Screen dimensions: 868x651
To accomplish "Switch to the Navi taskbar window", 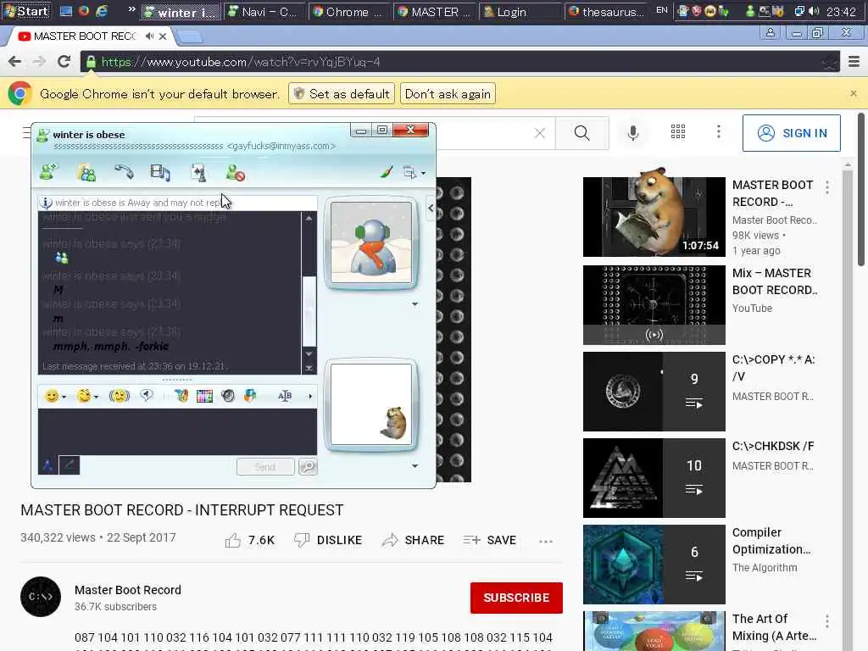I will pos(264,12).
